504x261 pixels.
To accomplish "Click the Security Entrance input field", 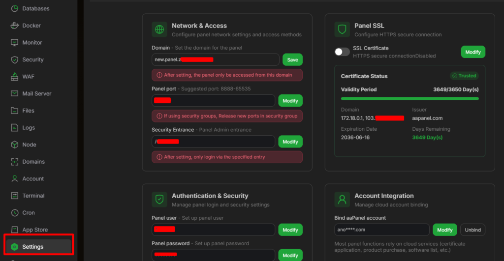I will (214, 142).
